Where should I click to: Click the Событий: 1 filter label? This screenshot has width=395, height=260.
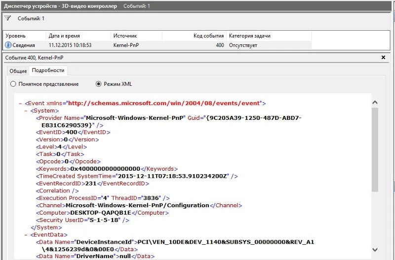point(31,18)
